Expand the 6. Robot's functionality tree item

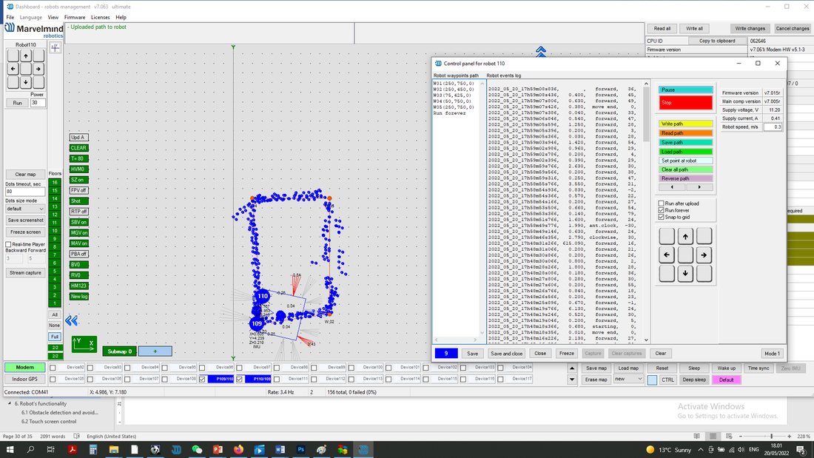10,403
